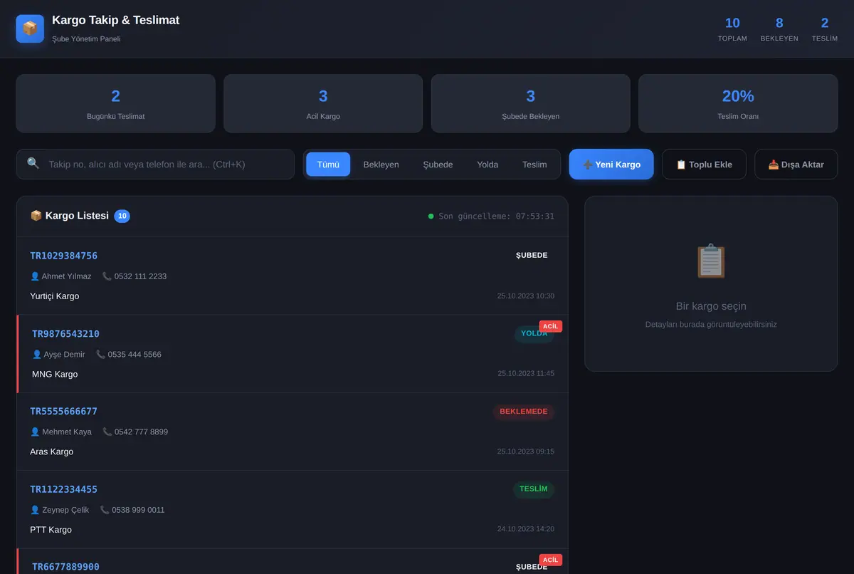Click the phone icon next to 0532 111 2233
The width and height of the screenshot is (854, 574).
pyautogui.click(x=107, y=276)
